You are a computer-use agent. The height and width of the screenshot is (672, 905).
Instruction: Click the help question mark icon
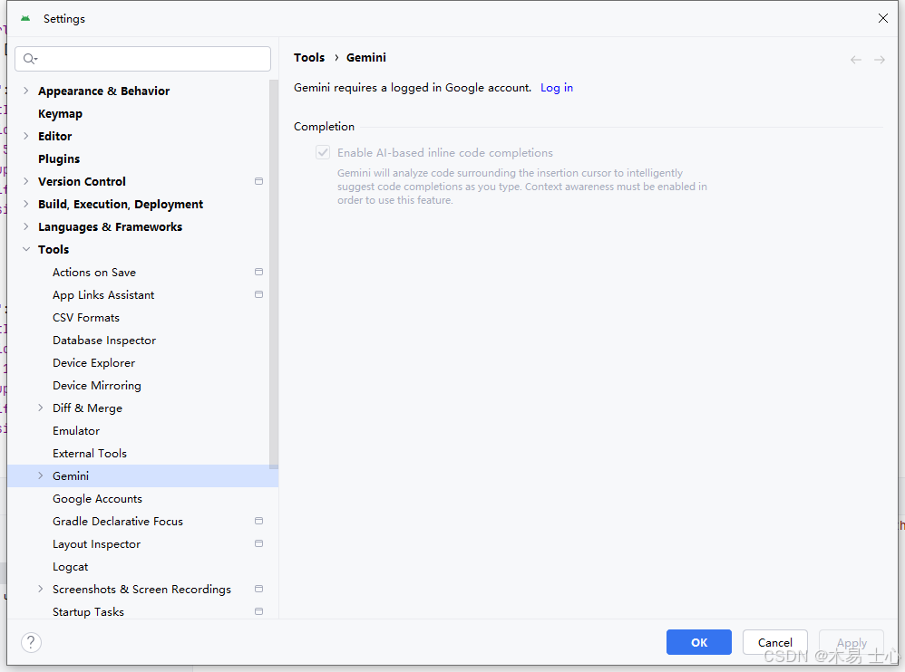[31, 642]
